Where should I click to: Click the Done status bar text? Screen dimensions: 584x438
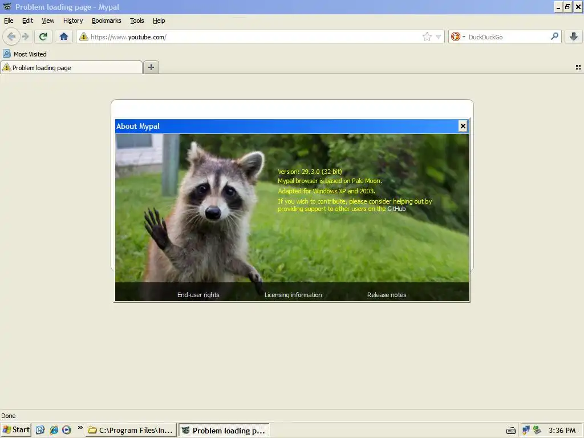click(x=9, y=416)
